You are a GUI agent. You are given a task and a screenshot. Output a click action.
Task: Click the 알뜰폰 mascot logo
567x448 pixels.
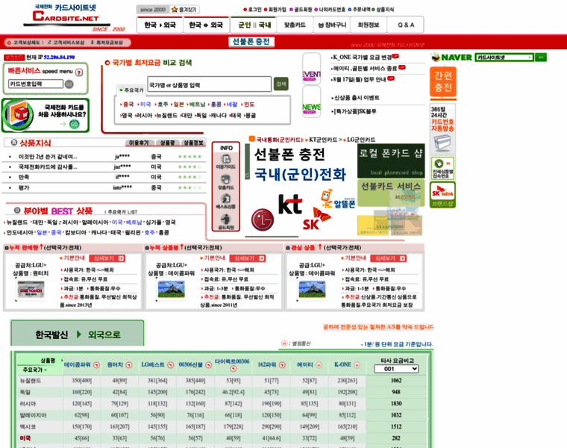coord(338,199)
